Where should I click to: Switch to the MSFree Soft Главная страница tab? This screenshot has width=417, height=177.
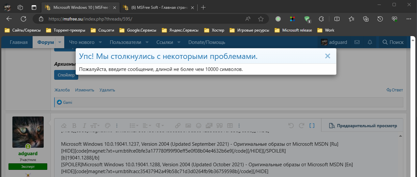point(159,7)
